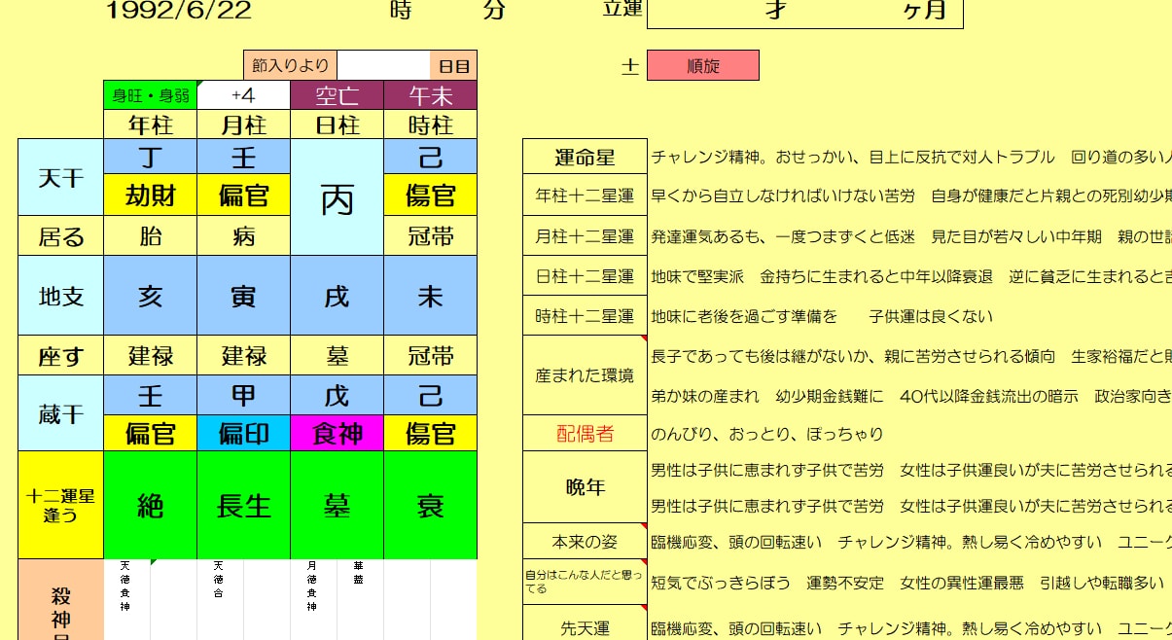Screen dimensions: 1172x640
Task: Select the 天干 row label
Action: [60, 177]
